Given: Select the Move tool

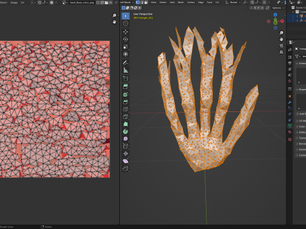Looking at the screenshot, I should tap(126, 32).
